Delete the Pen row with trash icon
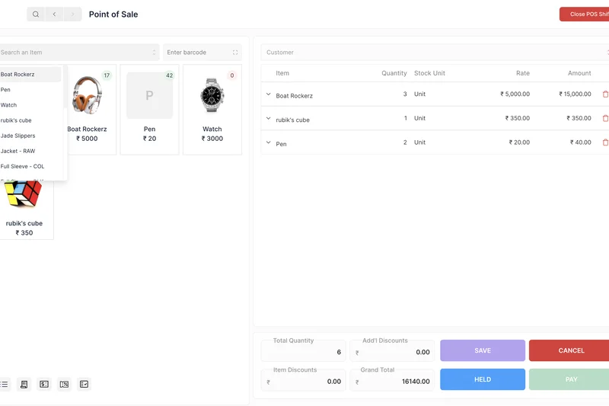 pyautogui.click(x=605, y=142)
